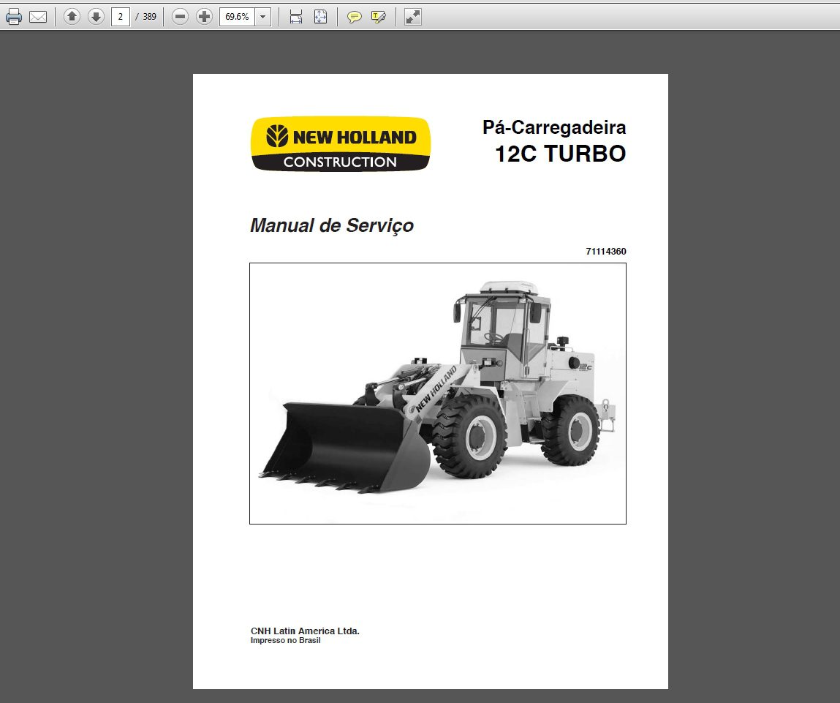Select the highlight text tool
The width and height of the screenshot is (840, 703).
(378, 17)
